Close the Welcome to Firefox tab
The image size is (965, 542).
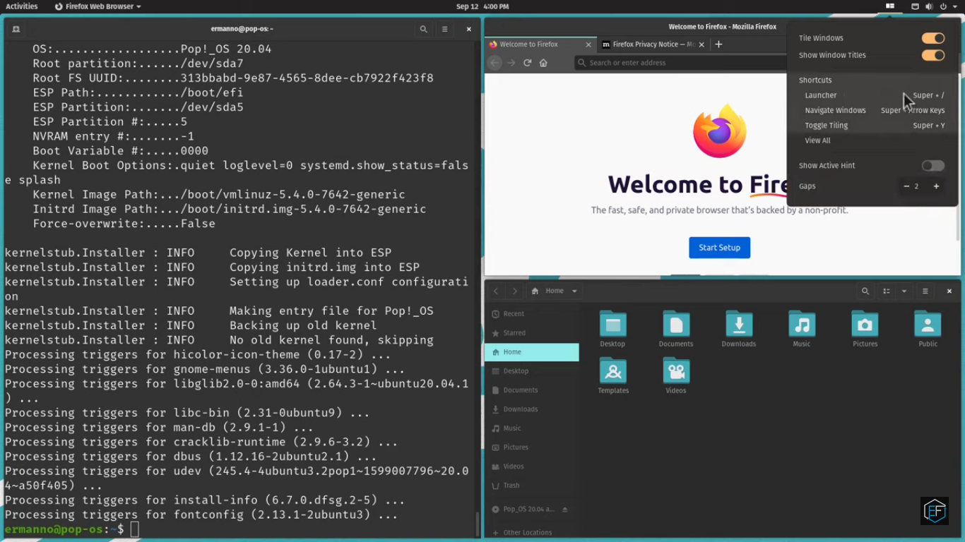588,44
